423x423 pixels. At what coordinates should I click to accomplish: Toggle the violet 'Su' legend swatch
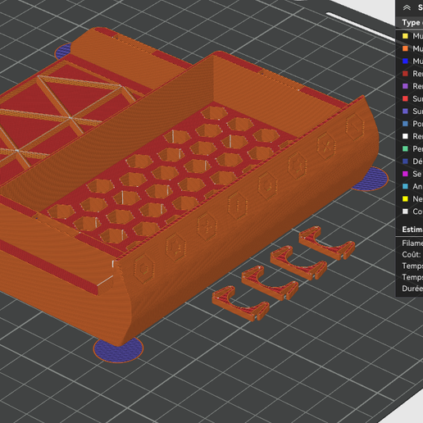pos(405,111)
